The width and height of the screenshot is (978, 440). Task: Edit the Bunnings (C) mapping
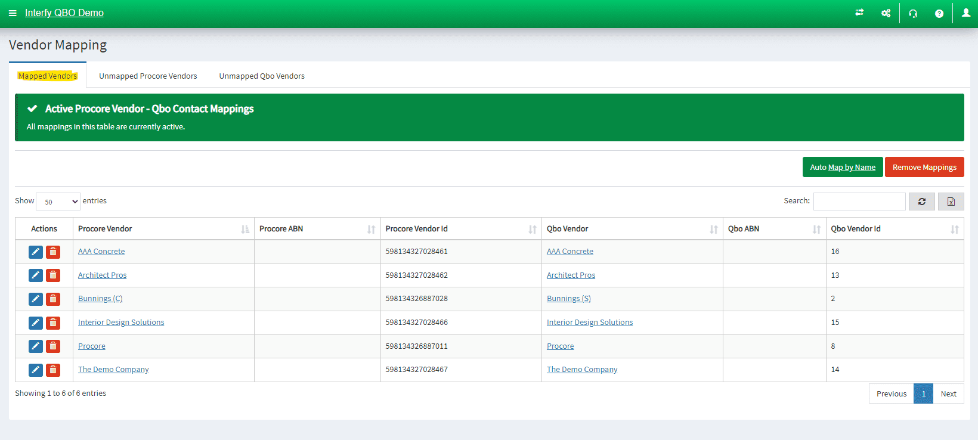click(x=36, y=299)
